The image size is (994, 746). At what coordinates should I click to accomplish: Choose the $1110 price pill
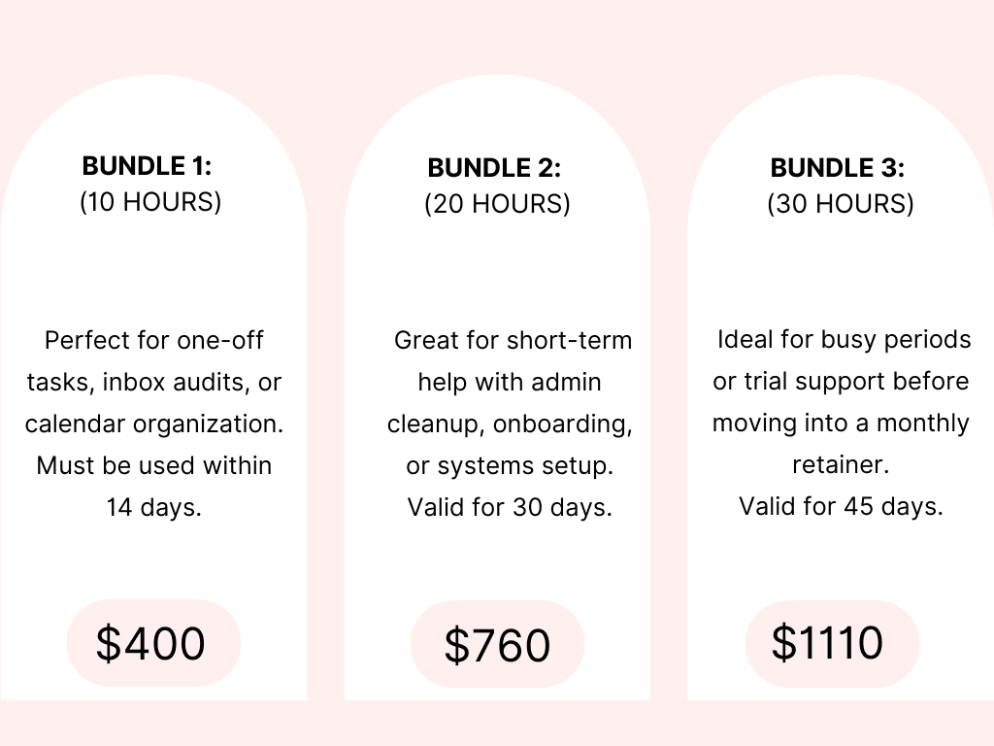click(x=831, y=643)
